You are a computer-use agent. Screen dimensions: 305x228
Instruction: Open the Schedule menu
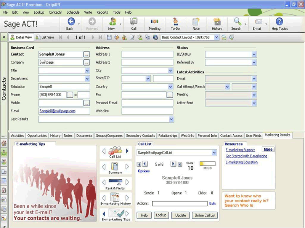coord(73,12)
